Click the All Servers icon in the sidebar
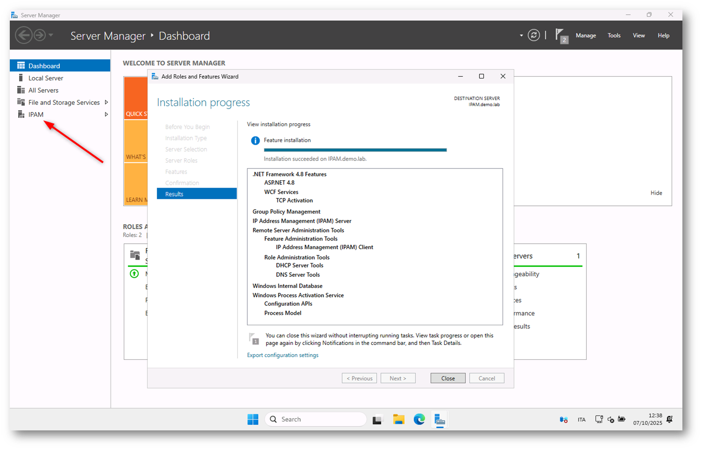Image resolution: width=702 pixels, height=450 pixels. (21, 90)
